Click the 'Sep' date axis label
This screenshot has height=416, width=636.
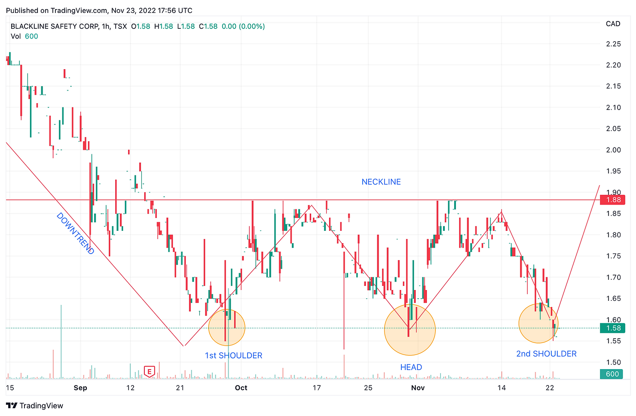tap(80, 388)
